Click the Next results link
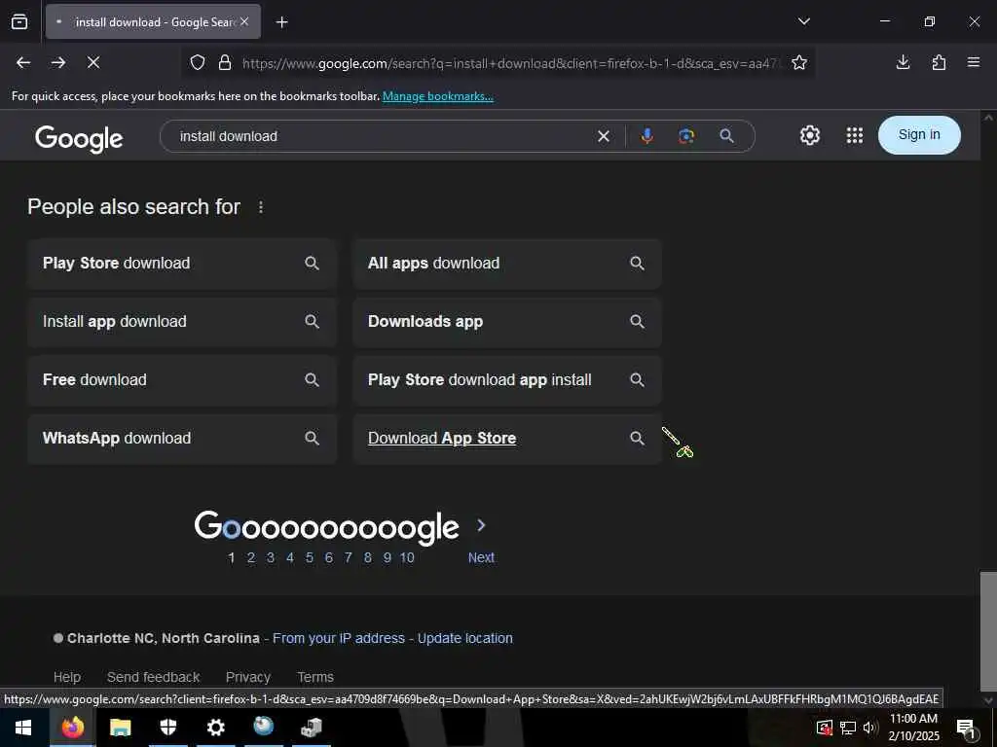The height and width of the screenshot is (747, 997). (x=481, y=557)
